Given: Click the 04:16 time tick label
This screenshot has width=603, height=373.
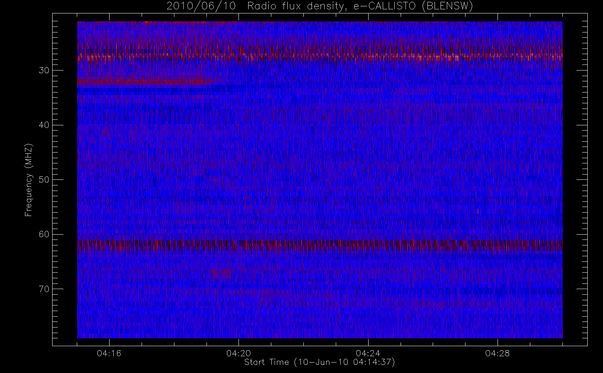Looking at the screenshot, I should pos(109,353).
